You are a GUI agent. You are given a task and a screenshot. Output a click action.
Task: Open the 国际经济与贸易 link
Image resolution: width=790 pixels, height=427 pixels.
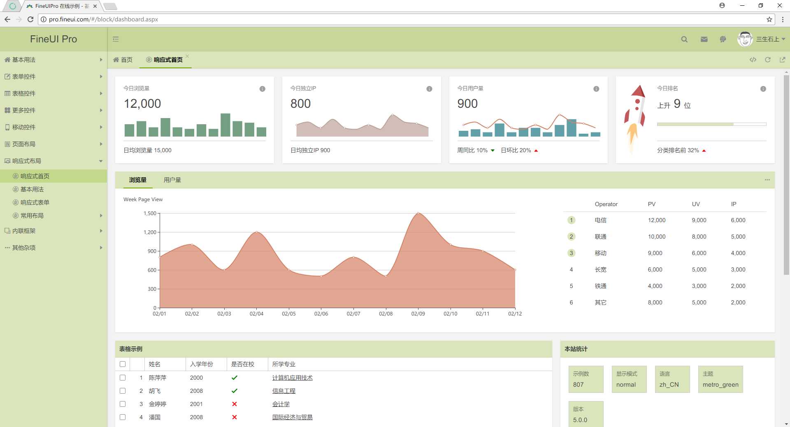[293, 417]
